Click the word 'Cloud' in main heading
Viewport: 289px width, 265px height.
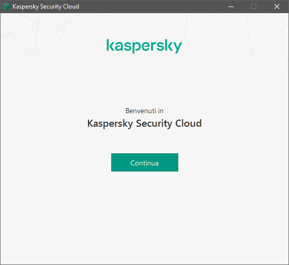pos(188,123)
